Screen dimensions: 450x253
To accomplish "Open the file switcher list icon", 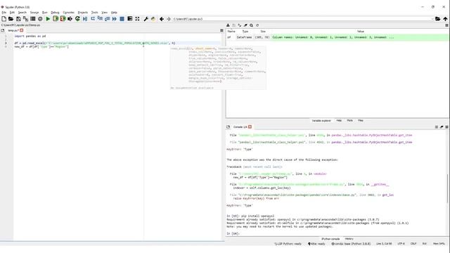I will tap(33, 19).
